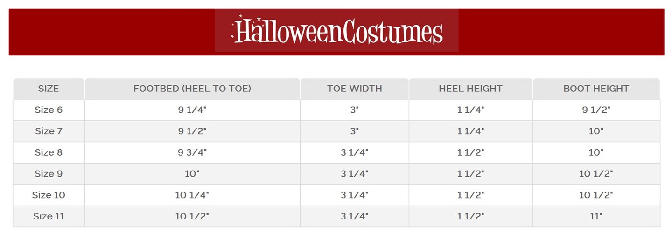Click the TOE WIDTH column header
This screenshot has height=240, width=672.
(x=355, y=89)
